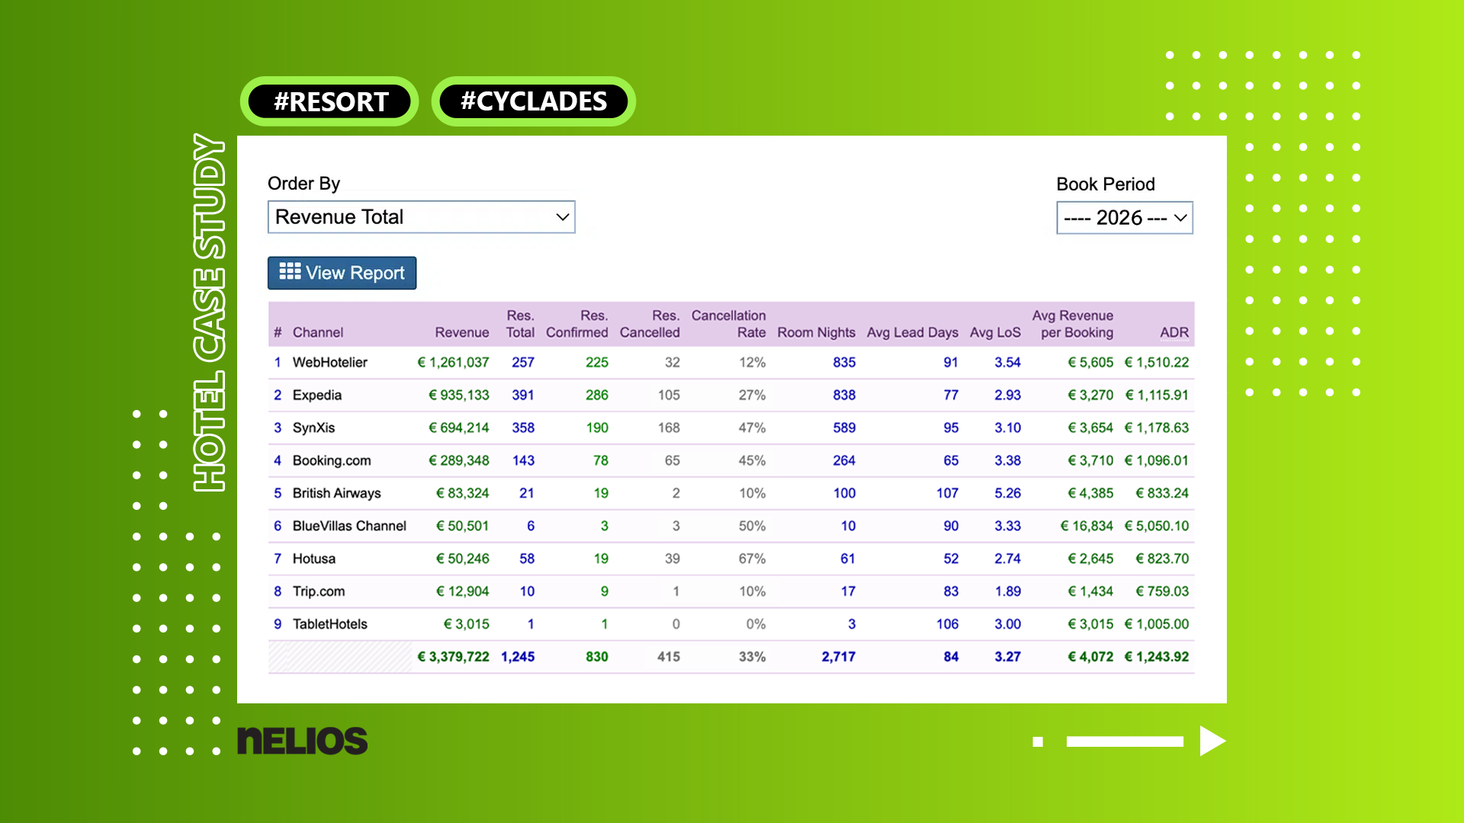Click the small white square stop marker

pyautogui.click(x=1038, y=741)
